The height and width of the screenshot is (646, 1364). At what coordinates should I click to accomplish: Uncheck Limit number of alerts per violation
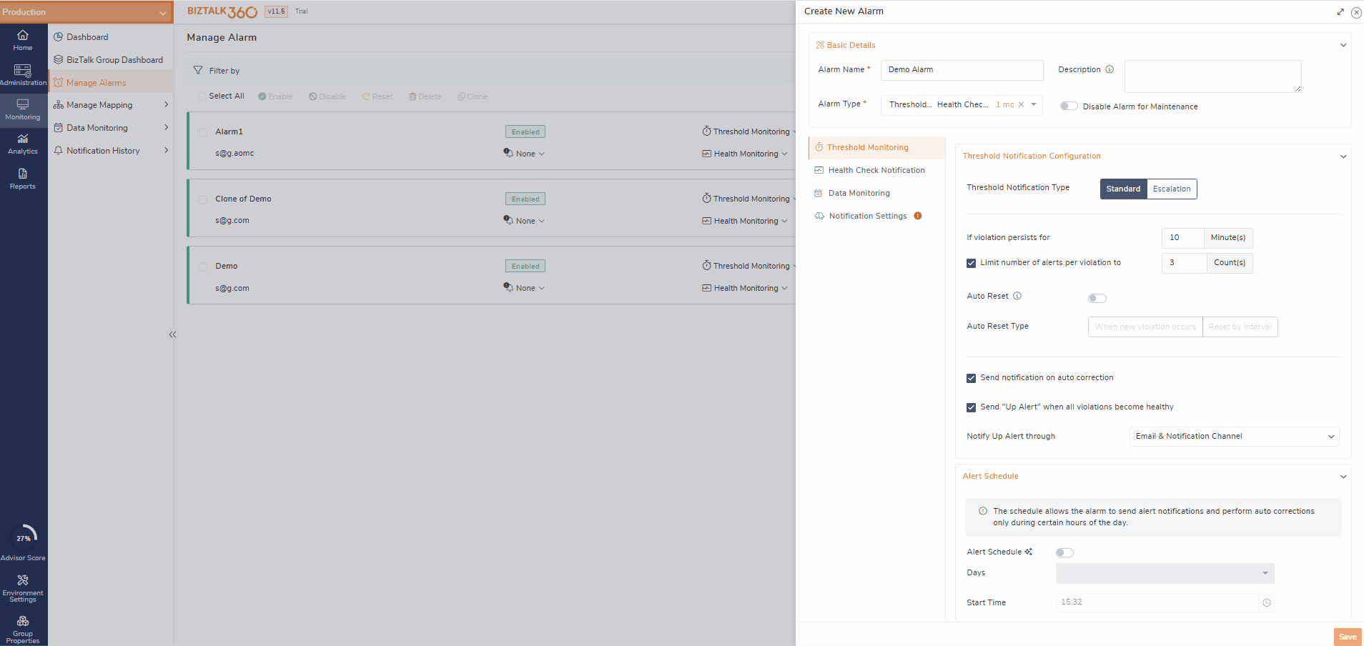(971, 263)
